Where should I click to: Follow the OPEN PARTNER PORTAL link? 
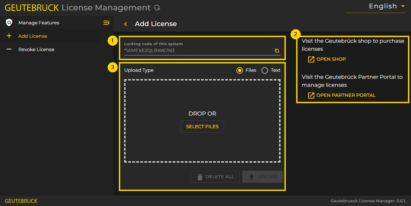pos(342,95)
